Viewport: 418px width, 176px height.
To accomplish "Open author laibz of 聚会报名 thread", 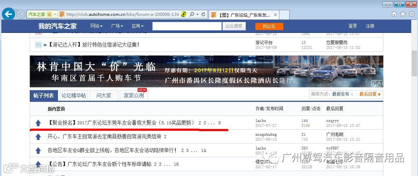I will click(261, 121).
